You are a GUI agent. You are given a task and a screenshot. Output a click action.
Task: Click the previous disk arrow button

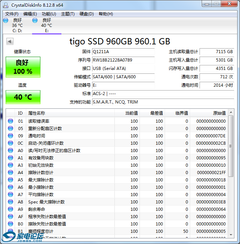pos(10,41)
